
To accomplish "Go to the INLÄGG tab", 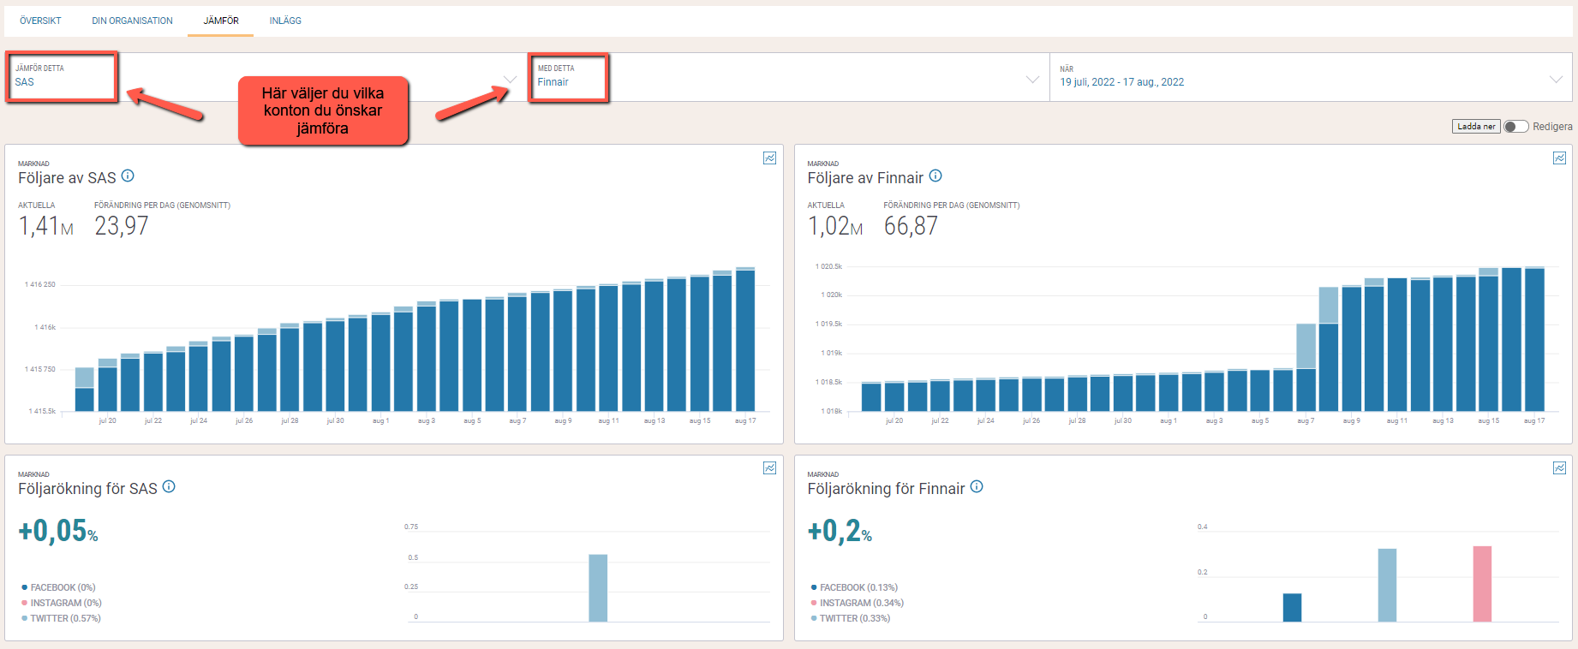I will pyautogui.click(x=285, y=21).
